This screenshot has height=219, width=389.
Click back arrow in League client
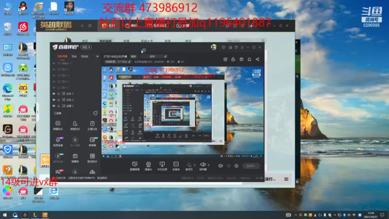(82, 26)
